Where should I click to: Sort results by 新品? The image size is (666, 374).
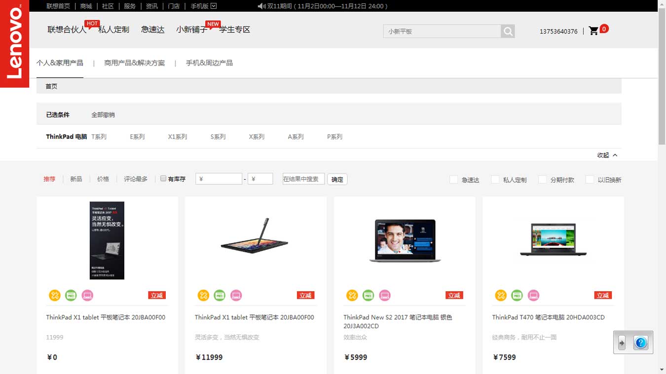pyautogui.click(x=76, y=179)
